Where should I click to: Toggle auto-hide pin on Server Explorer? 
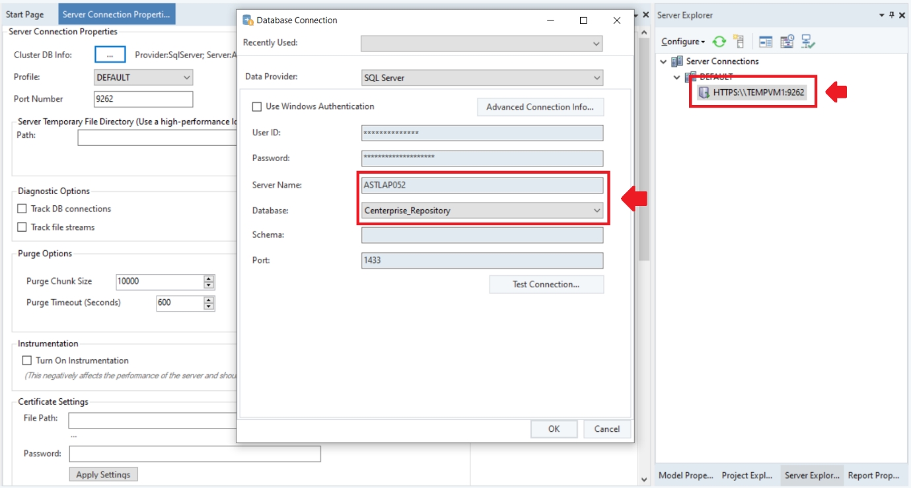892,15
